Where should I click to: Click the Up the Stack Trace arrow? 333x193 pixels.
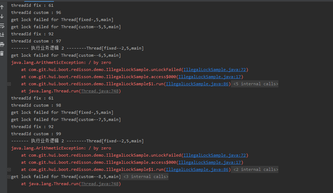pos(2,7)
